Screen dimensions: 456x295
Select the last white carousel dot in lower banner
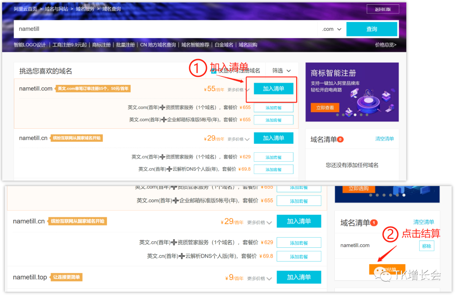(404, 195)
